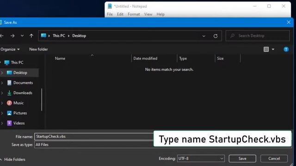
Task: Click the This PC breadcrumb segment
Action: pyautogui.click(x=59, y=36)
